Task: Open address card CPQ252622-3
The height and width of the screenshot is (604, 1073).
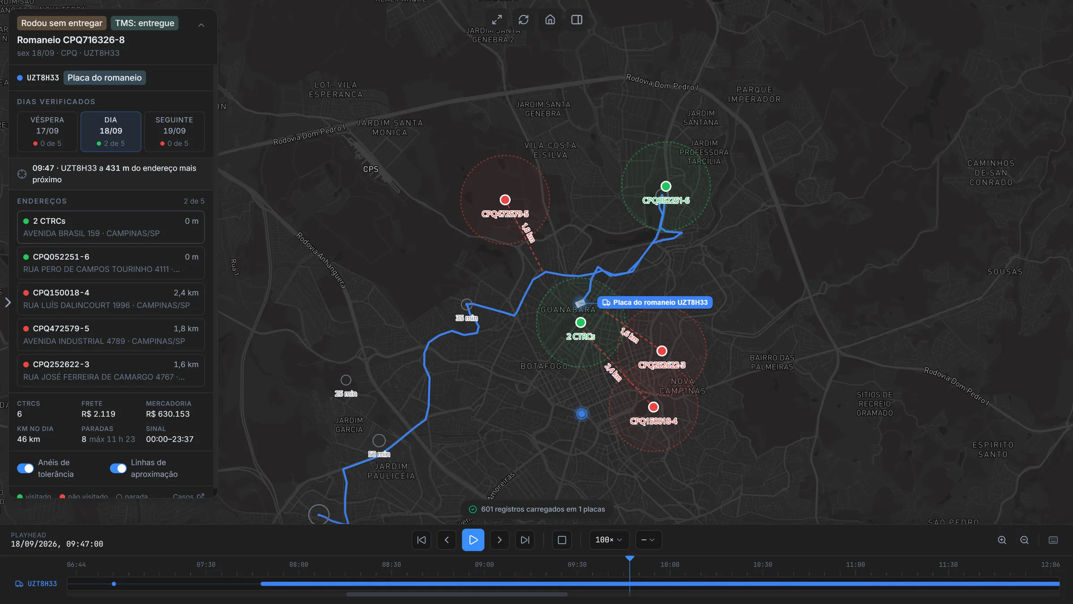Action: pyautogui.click(x=111, y=370)
